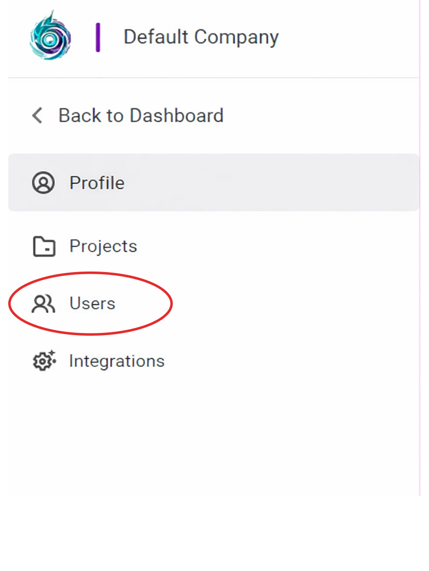Open the Profile sidebar item
Screen dimensions: 429x571
tap(97, 183)
